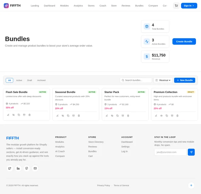
Task: Open Coach in the top navigation
Action: 103,6
